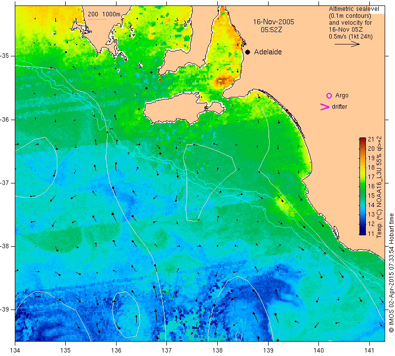Click the longitude axis label 139
395x356 pixels.
coord(268,351)
